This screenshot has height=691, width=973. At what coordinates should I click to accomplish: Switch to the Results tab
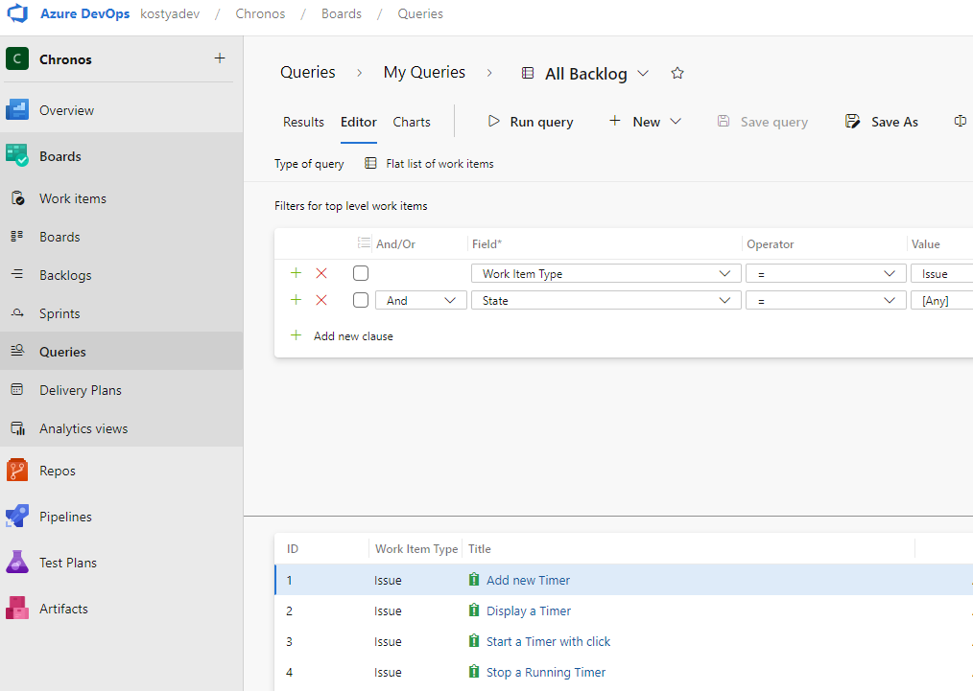(x=303, y=122)
